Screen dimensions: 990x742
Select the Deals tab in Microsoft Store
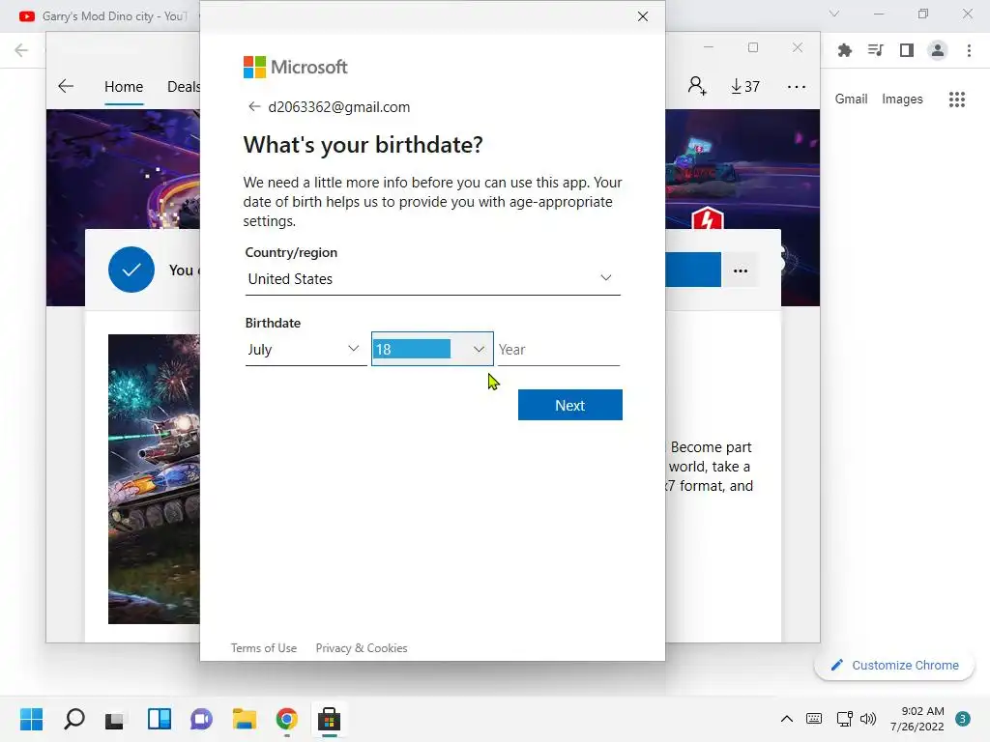[x=183, y=86]
